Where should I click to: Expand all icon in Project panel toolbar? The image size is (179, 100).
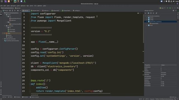click(x=12, y=11)
